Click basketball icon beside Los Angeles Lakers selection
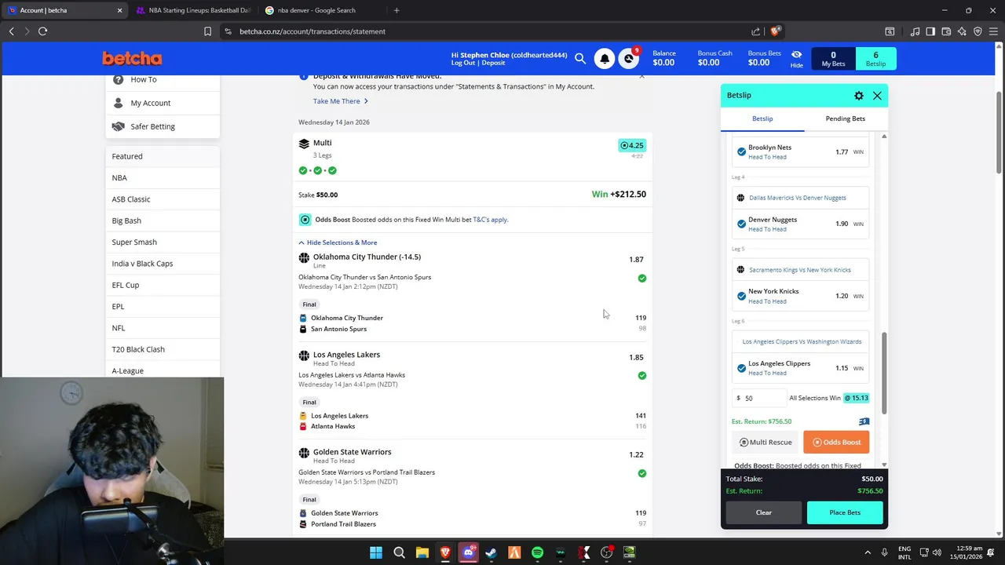Viewport: 1005px width, 565px height. pos(304,355)
